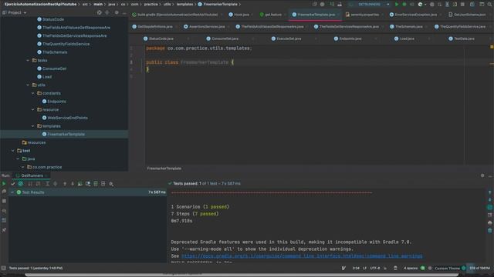
Task: Collapse the tasks folder
Action: pyautogui.click(x=28, y=60)
